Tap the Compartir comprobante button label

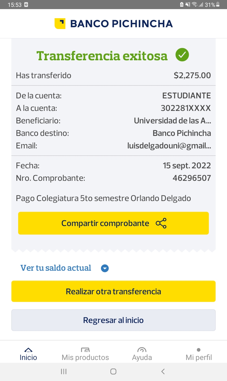(x=105, y=223)
